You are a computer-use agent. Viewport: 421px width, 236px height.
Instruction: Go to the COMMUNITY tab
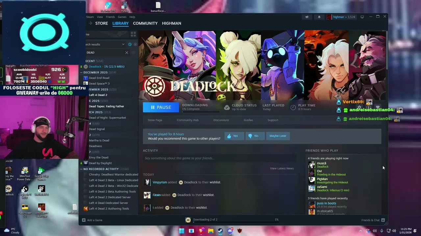(145, 23)
